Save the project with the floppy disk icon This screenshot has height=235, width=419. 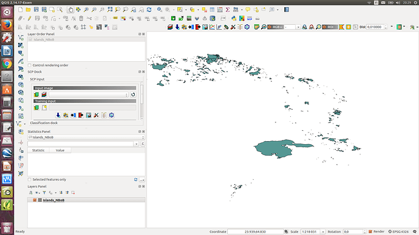36,10
